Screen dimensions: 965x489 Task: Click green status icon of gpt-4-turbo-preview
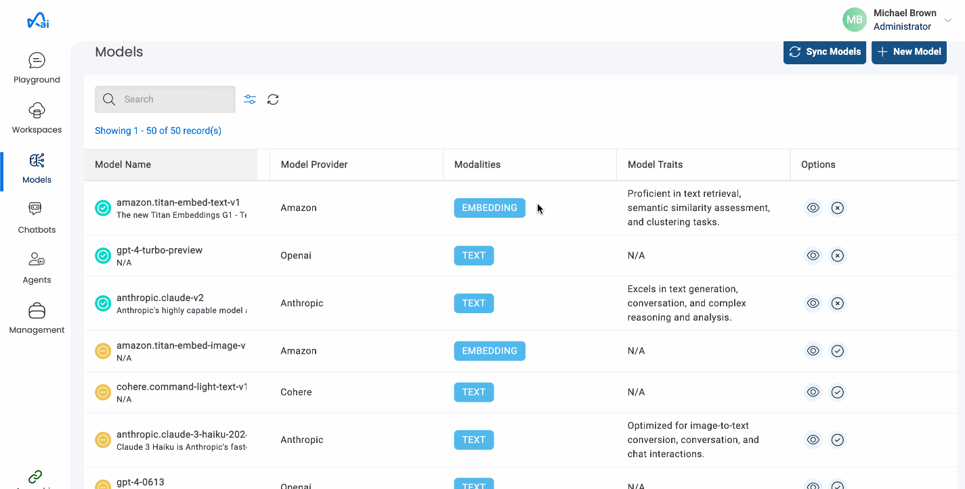tap(103, 256)
